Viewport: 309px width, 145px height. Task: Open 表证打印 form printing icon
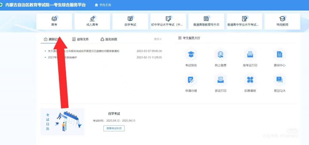click(220, 80)
